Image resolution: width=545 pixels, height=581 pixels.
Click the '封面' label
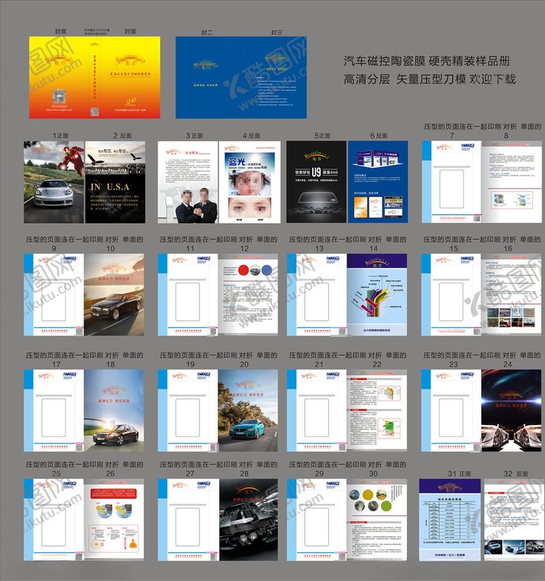tap(130, 31)
